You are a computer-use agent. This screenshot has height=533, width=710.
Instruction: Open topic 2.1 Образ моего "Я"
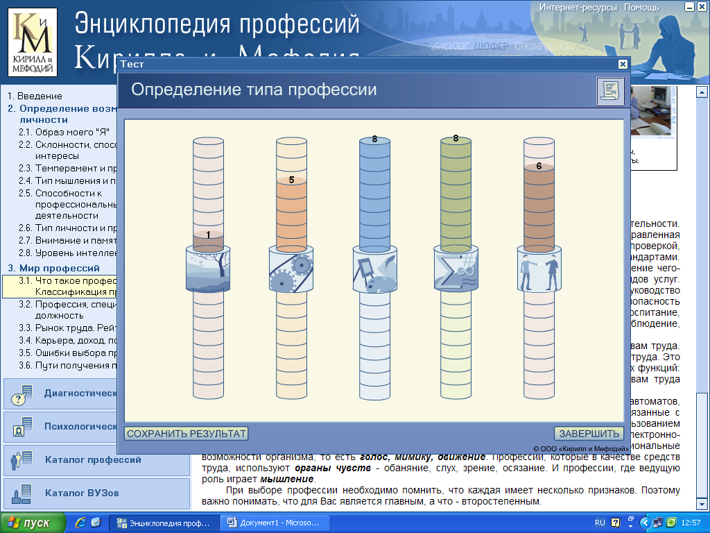(x=64, y=133)
